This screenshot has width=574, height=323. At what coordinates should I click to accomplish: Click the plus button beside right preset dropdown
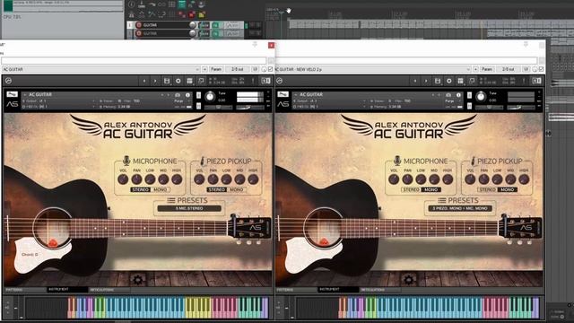[475, 69]
